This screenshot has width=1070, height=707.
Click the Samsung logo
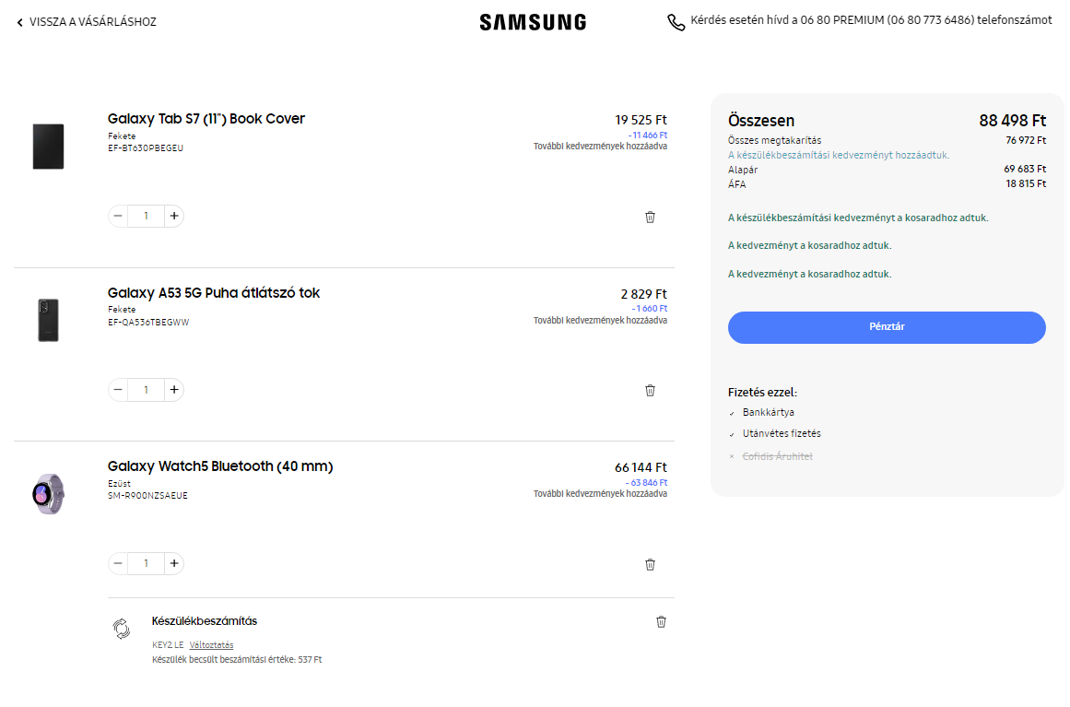click(533, 22)
